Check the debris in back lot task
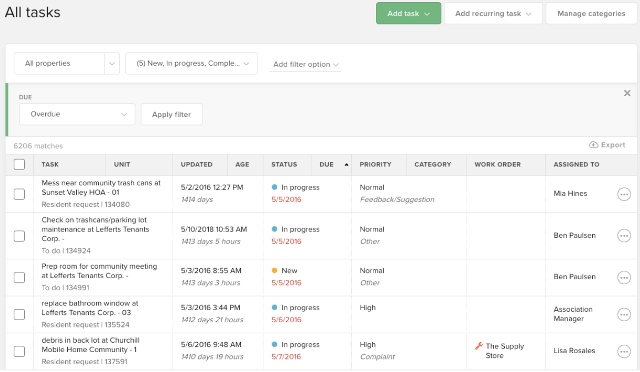Image resolution: width=640 pixels, height=372 pixels. point(19,351)
